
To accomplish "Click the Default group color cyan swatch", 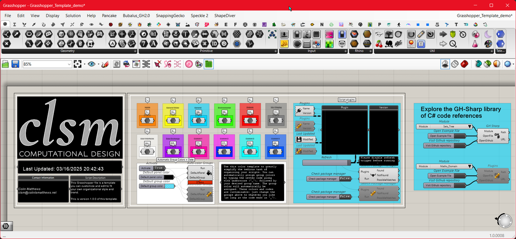I will [x=169, y=186].
